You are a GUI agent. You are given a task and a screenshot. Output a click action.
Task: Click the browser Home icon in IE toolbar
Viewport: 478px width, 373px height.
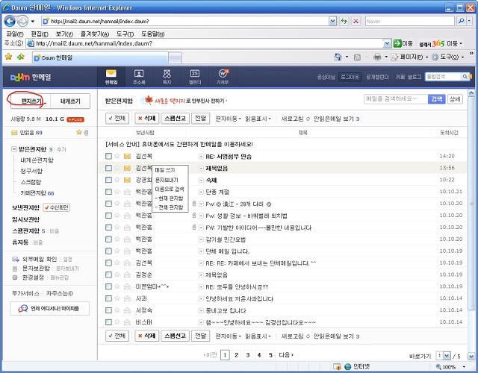(x=338, y=57)
